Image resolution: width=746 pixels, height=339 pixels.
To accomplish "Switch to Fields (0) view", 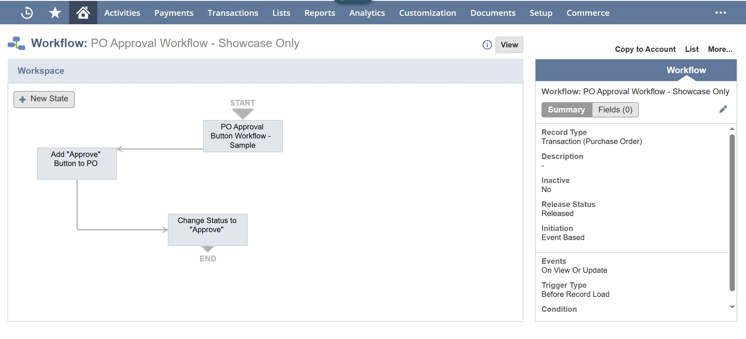I will click(x=615, y=110).
